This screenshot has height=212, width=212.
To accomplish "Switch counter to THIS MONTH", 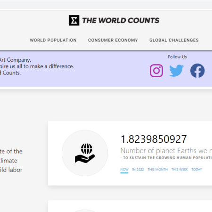I will pos(157,170).
